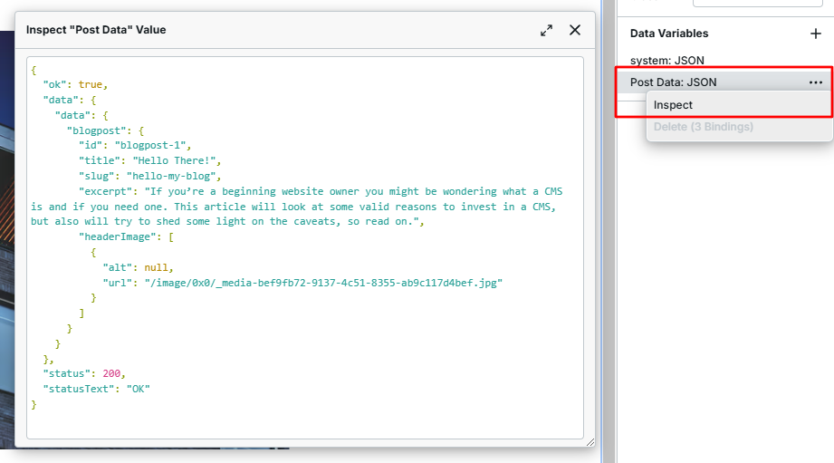Select the Post Data: JSON variable
The height and width of the screenshot is (463, 834).
674,82
